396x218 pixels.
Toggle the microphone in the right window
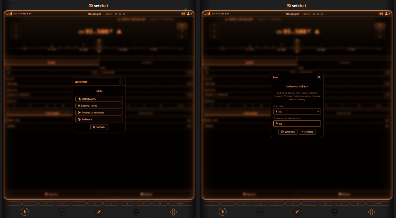223,212
